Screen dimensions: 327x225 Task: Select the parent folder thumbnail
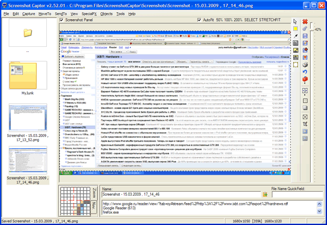pos(28,33)
